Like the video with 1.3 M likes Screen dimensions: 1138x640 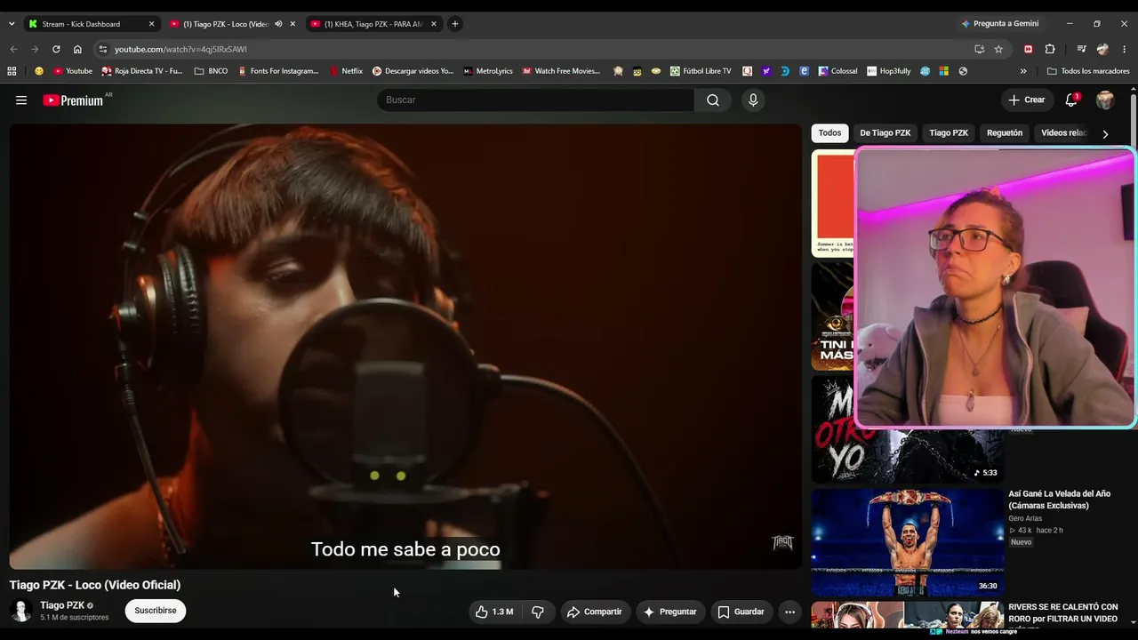(x=493, y=612)
